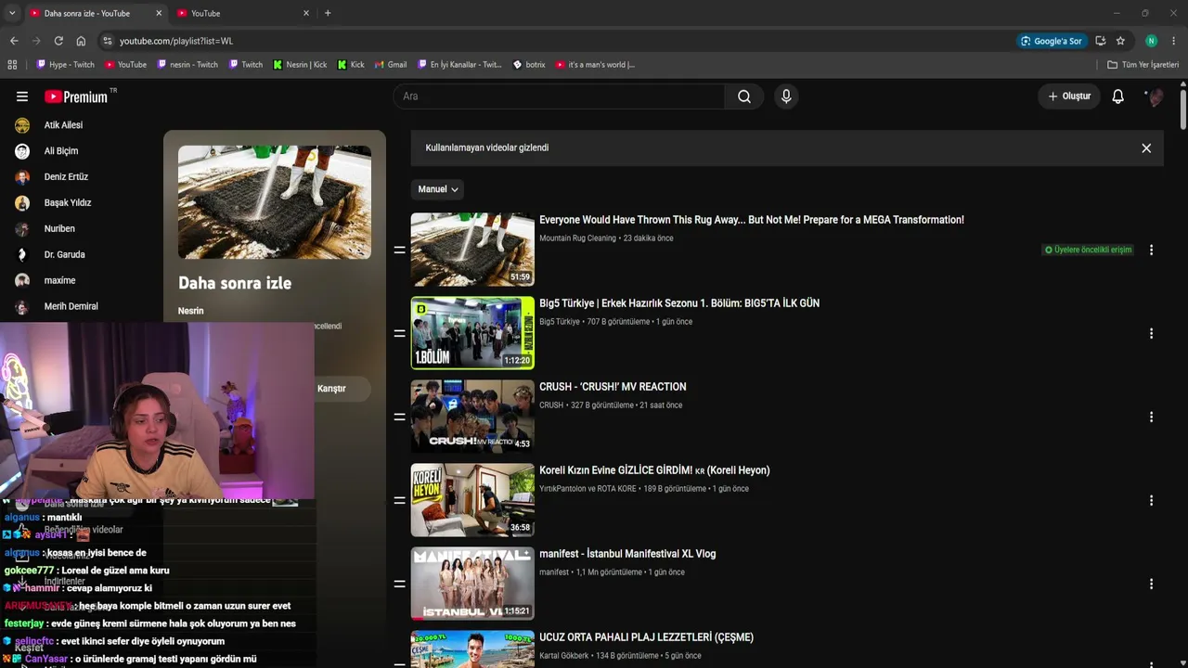Screen dimensions: 1188x668
Task: Click the 'Google'a Sor' button
Action: (1051, 41)
